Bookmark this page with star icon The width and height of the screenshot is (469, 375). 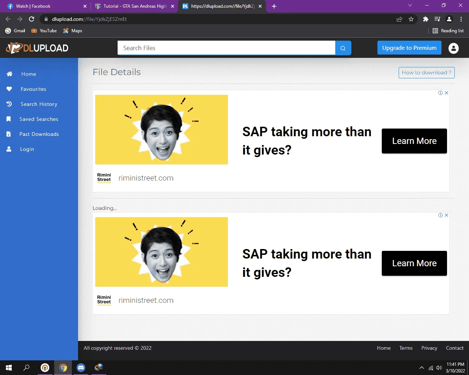411,19
